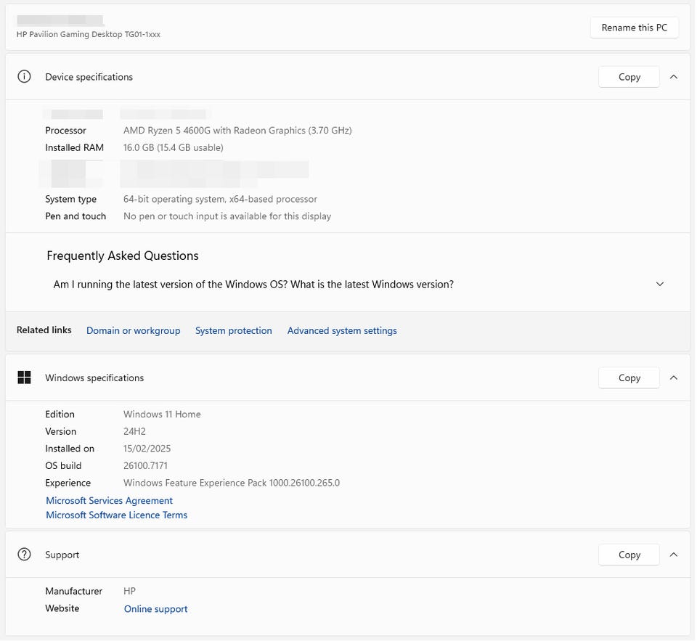Open HP Online support link
The image size is (697, 641).
155,609
